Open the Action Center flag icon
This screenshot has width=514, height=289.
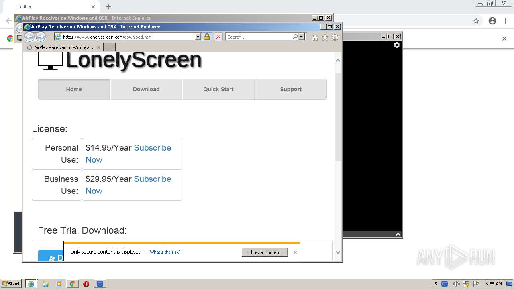(x=476, y=284)
